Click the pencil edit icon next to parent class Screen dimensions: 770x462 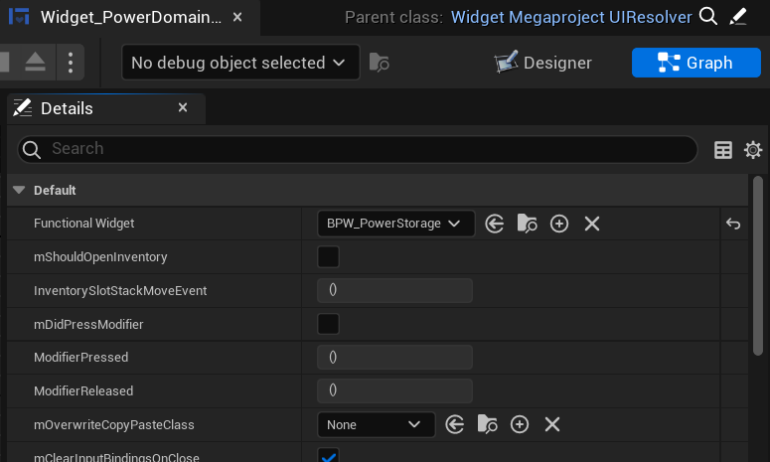click(x=737, y=17)
